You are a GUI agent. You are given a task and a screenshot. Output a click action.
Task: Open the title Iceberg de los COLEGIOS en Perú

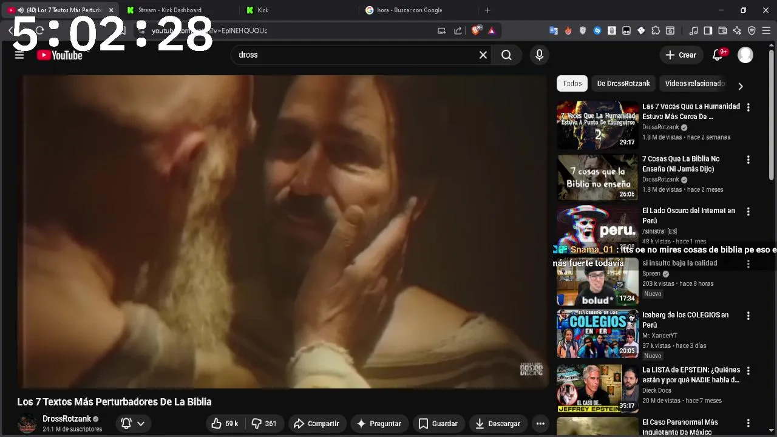[685, 320]
